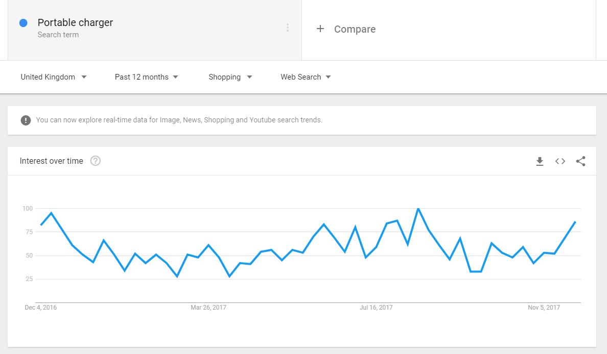Expand the Web Search type dropdown

coord(306,77)
